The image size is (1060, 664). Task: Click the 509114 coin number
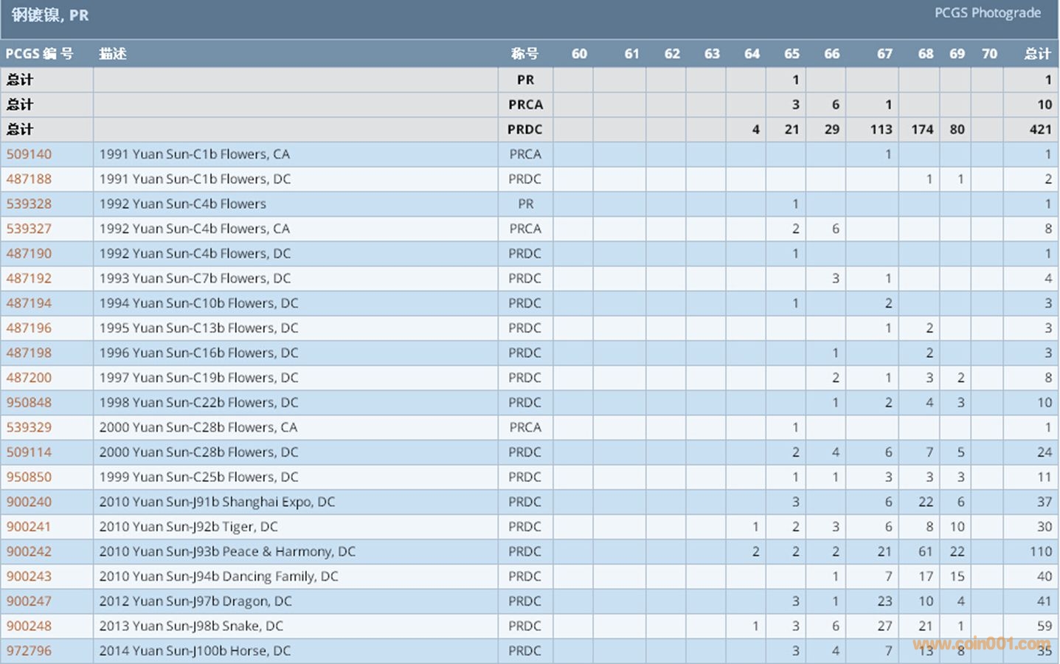[30, 452]
